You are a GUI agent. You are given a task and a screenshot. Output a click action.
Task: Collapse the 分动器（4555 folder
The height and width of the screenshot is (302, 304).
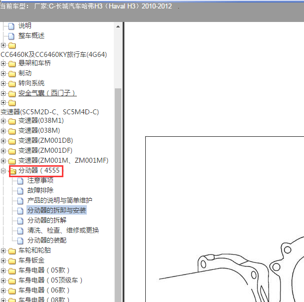click(x=3, y=171)
